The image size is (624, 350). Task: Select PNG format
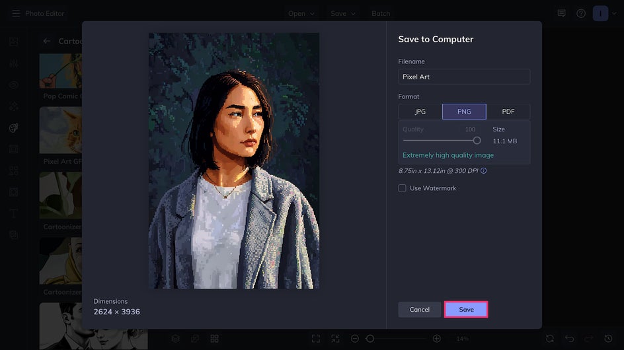[x=464, y=112]
